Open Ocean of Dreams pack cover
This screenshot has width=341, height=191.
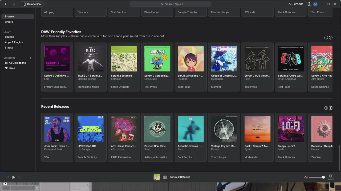(224, 59)
